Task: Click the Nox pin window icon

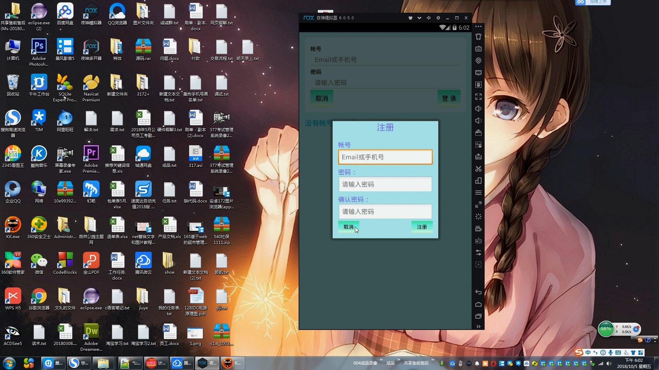Action: point(428,18)
